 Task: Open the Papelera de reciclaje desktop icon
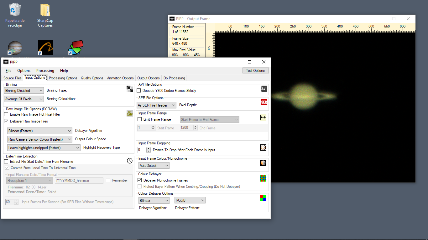15,15
